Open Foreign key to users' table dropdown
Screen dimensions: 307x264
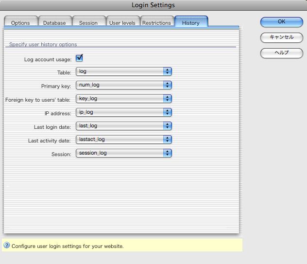pos(124,99)
